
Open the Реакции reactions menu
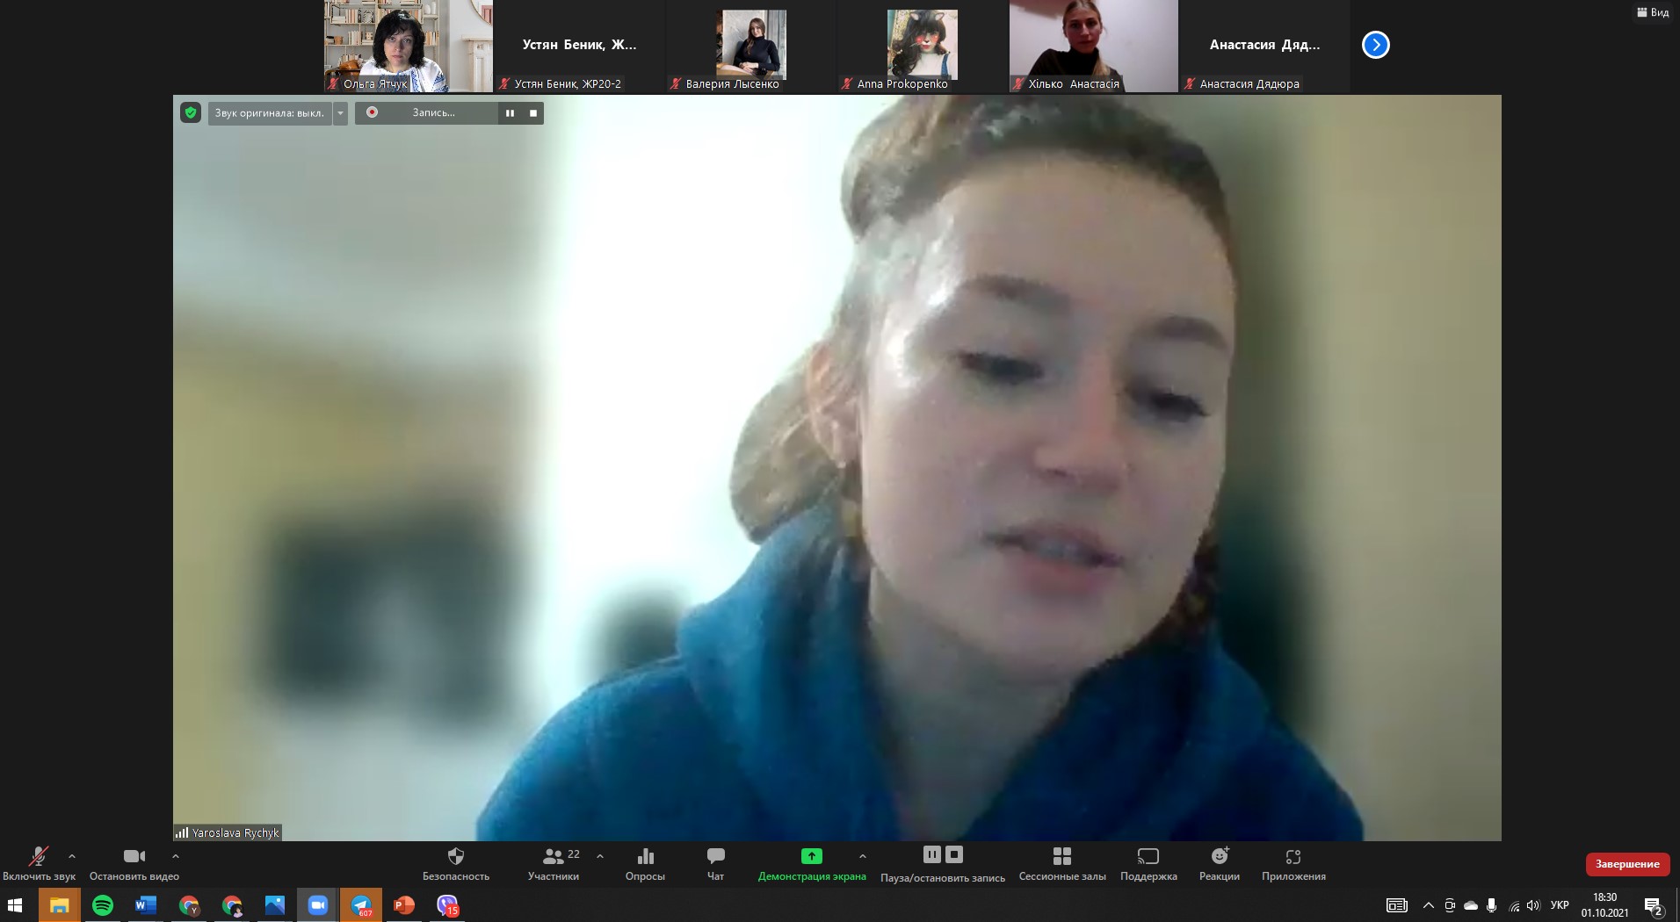tap(1220, 864)
